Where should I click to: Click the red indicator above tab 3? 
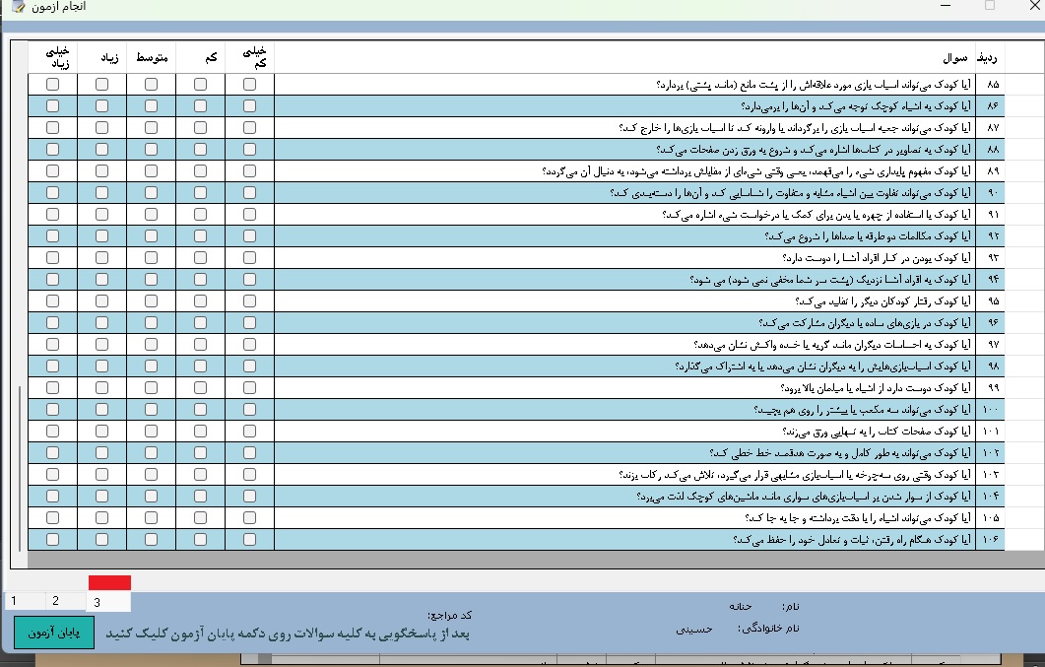coord(109,582)
